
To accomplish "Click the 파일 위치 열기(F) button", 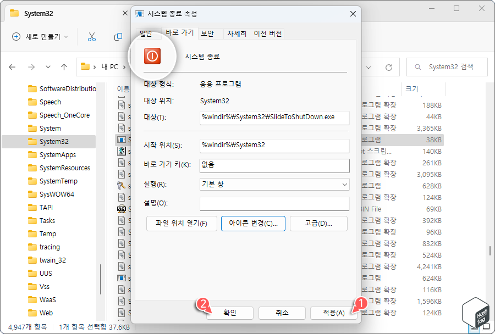I will [182, 223].
